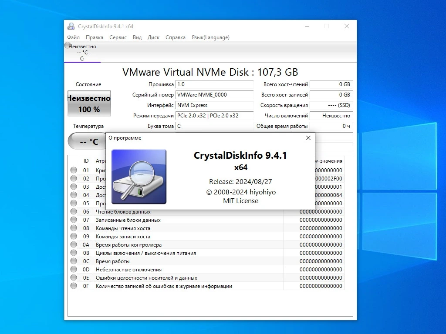Click raw value ending 2F00 for attribute 02
The width and height of the screenshot is (446, 334).
pos(328,178)
